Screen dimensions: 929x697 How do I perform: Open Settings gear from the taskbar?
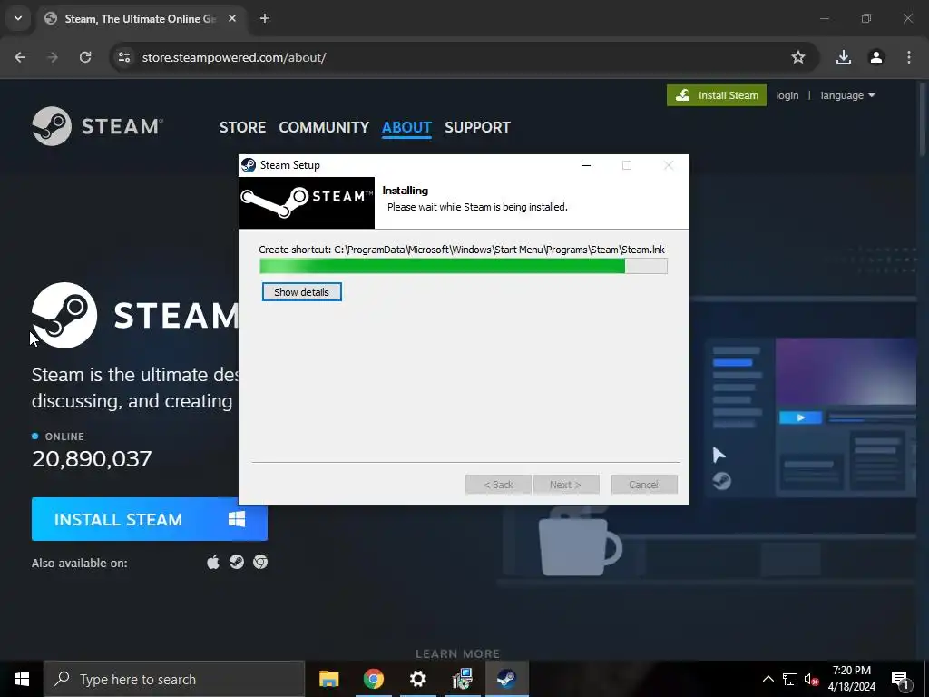click(417, 679)
